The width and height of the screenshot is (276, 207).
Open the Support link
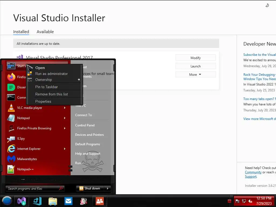click(251, 176)
